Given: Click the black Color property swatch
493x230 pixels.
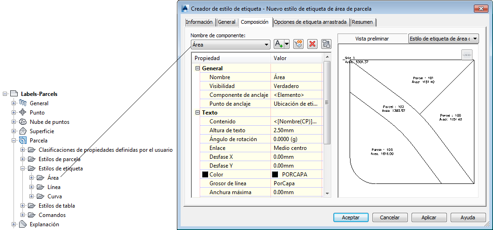Looking at the screenshot, I should (x=205, y=174).
